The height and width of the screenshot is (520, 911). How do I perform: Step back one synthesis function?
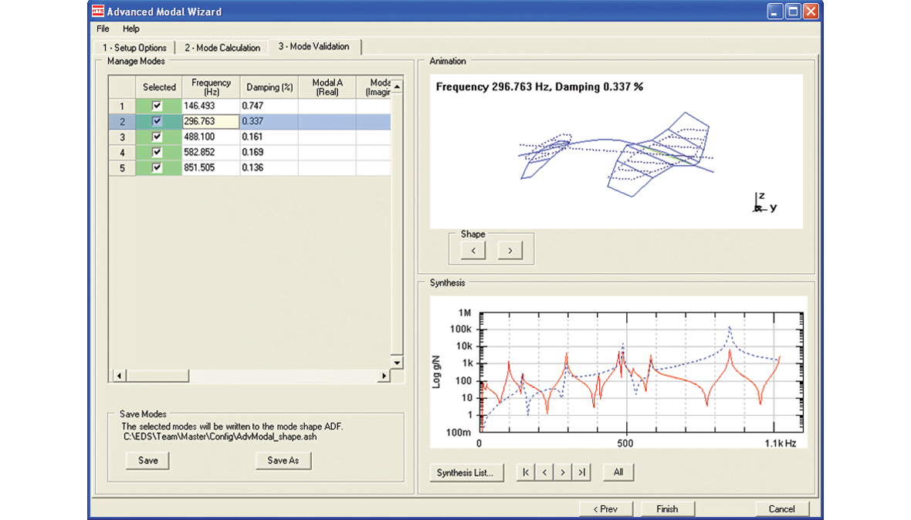pyautogui.click(x=544, y=472)
